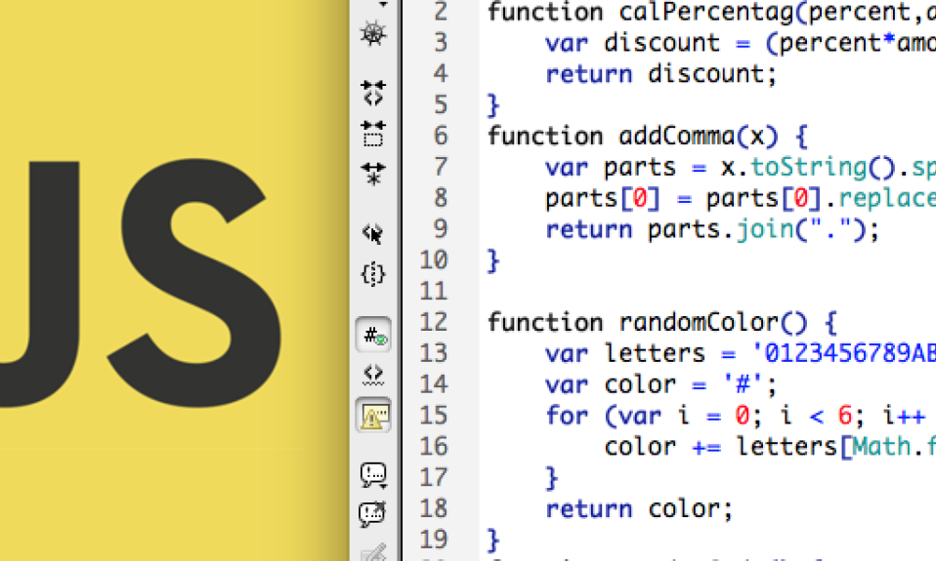Click the Collapse Full Tag icon
The width and height of the screenshot is (936, 561).
[x=373, y=93]
